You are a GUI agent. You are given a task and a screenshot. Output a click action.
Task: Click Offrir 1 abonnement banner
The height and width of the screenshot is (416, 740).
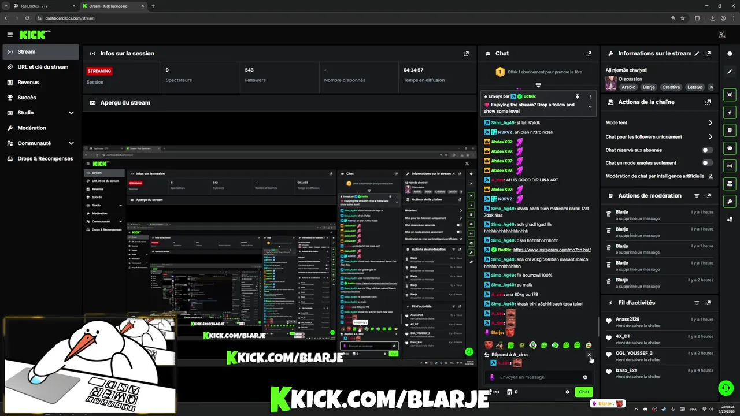click(x=538, y=72)
